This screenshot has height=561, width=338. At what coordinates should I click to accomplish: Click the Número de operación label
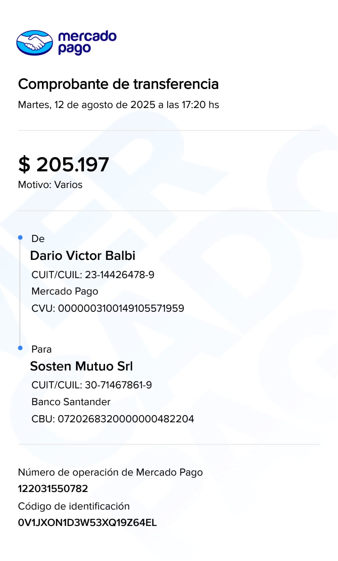tap(110, 472)
